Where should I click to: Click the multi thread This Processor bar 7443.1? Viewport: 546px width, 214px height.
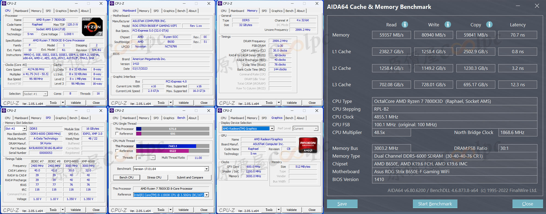pyautogui.click(x=173, y=146)
